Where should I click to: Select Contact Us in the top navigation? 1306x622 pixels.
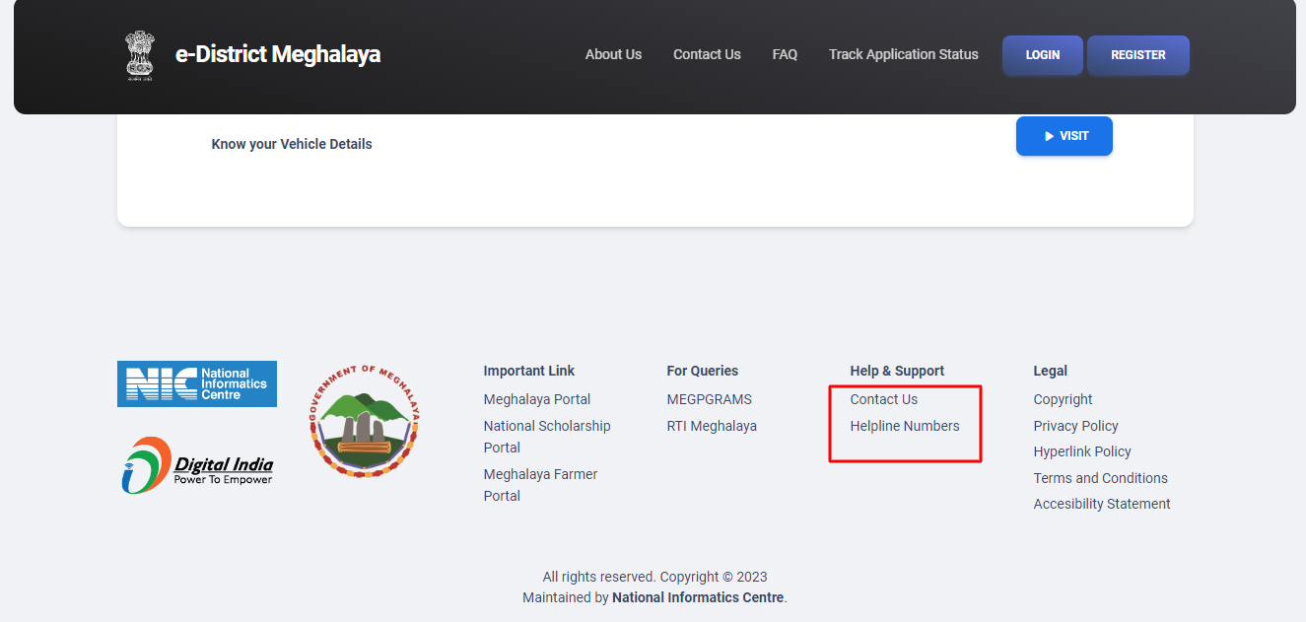click(x=706, y=54)
